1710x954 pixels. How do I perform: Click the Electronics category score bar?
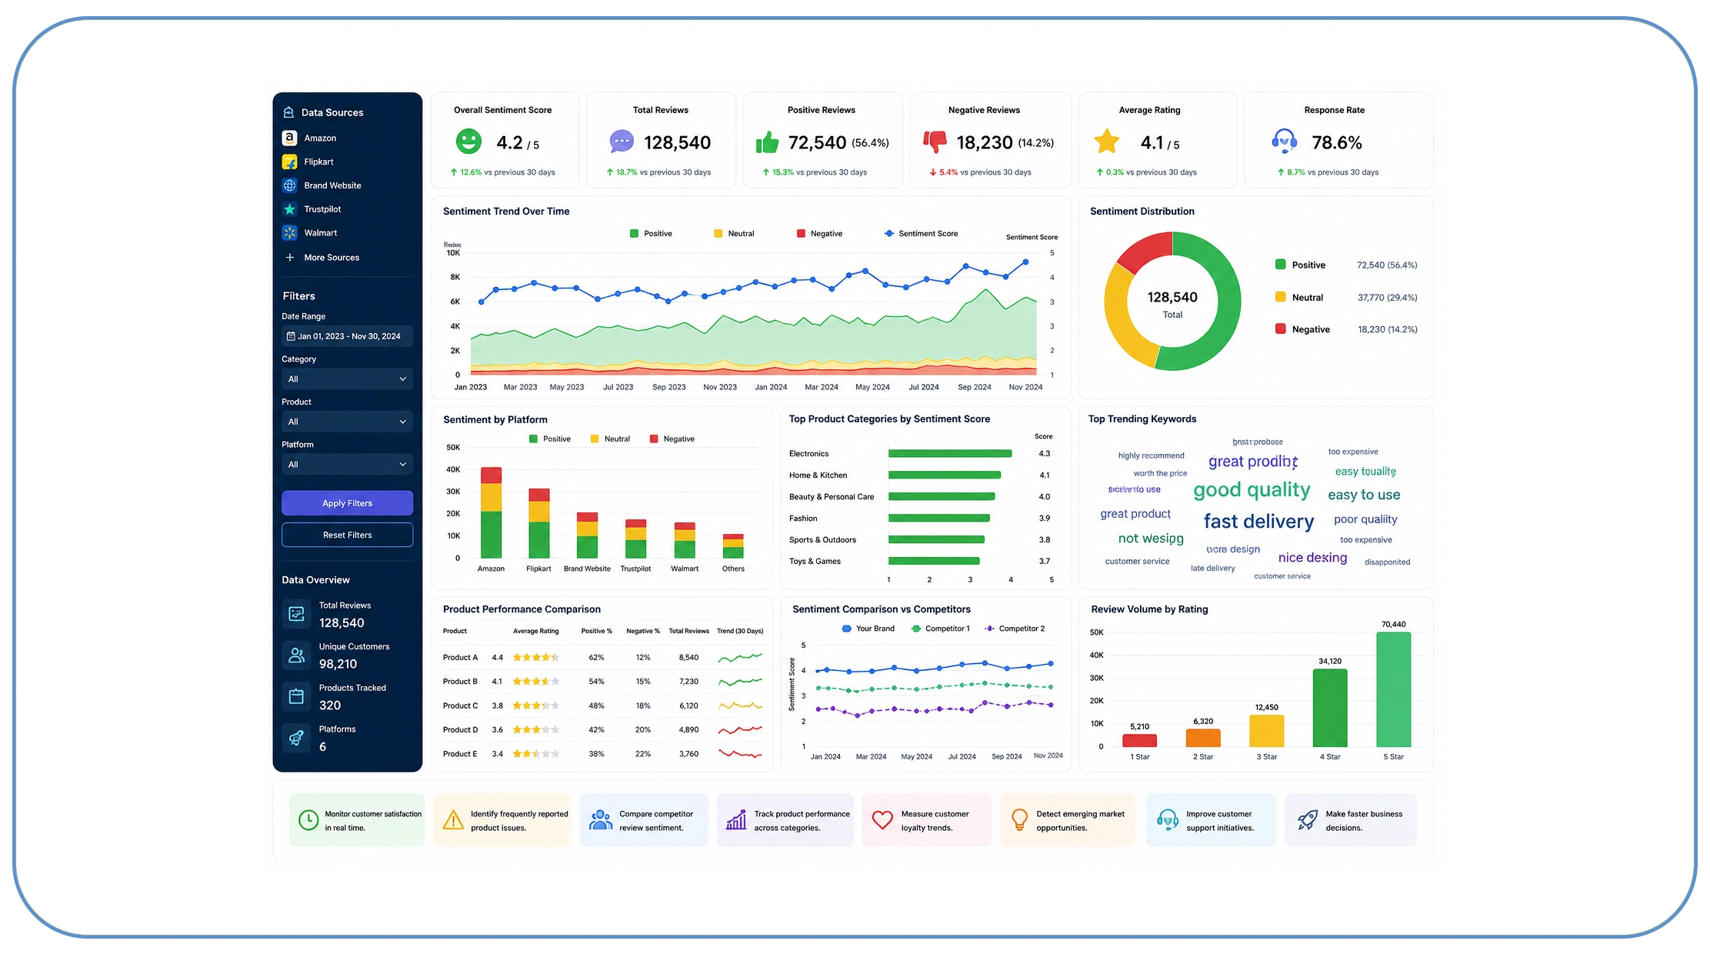tap(950, 454)
